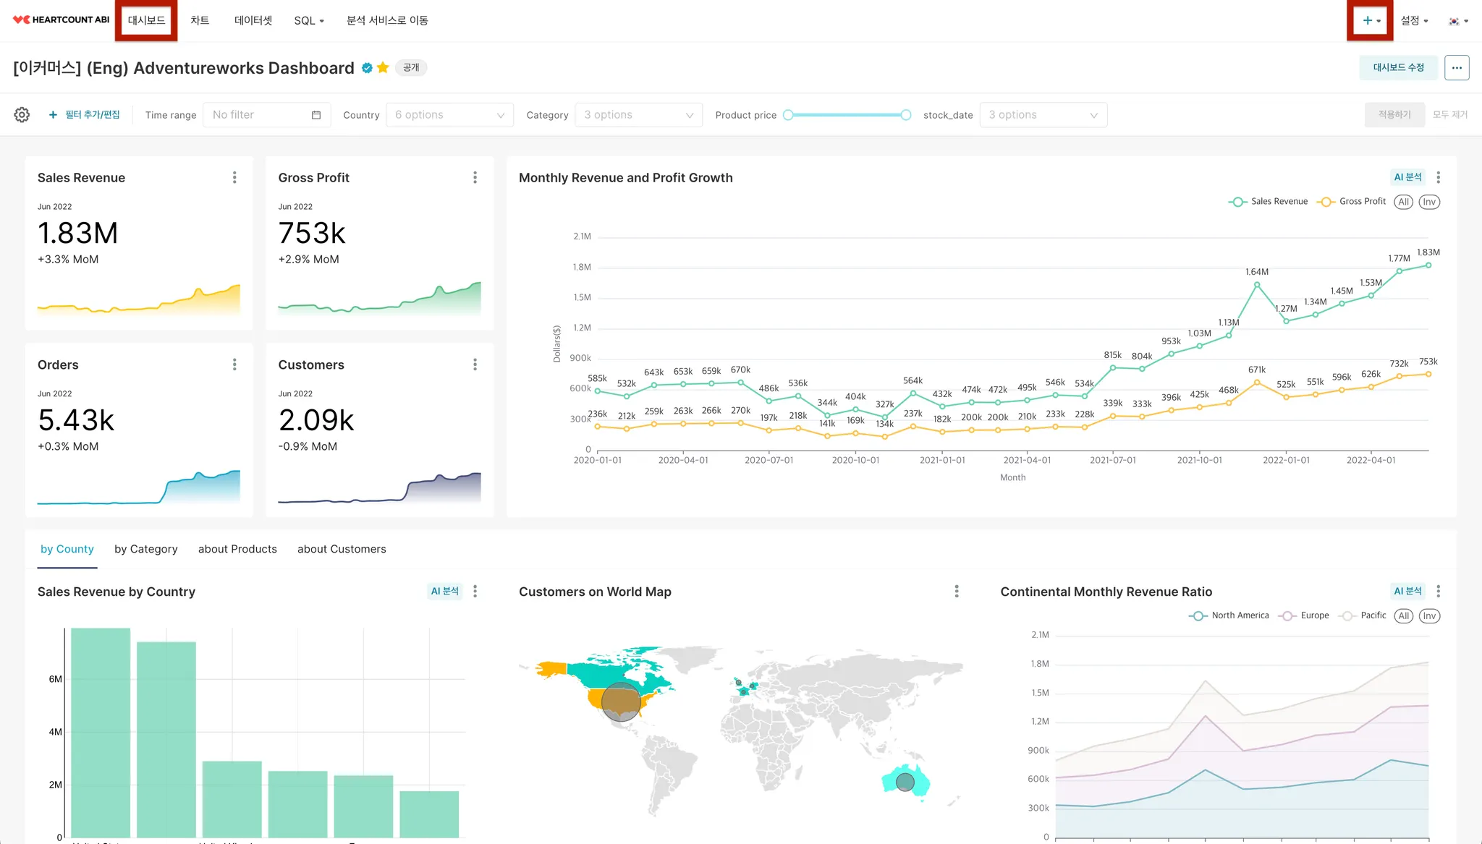Viewport: 1482px width, 844px height.
Task: Click the Time range date input field
Action: [266, 115]
